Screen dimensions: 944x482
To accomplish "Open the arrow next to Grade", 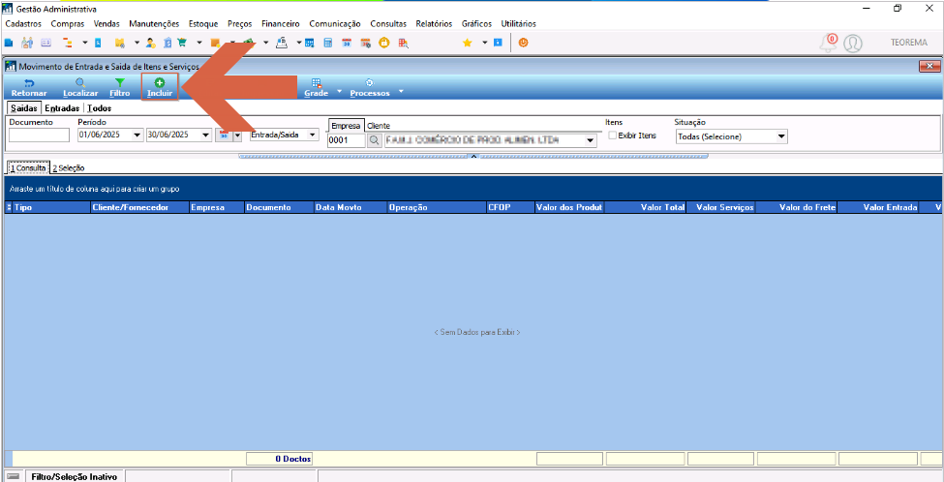I will [x=339, y=92].
